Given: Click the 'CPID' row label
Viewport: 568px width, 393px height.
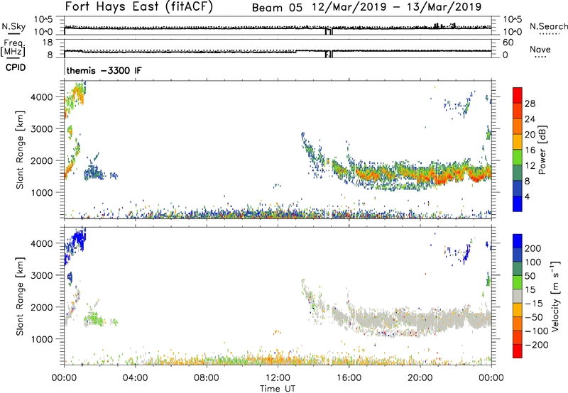Looking at the screenshot, I should point(16,67).
